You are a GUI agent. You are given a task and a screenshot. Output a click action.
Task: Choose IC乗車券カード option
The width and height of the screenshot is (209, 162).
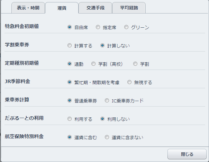(x=107, y=101)
